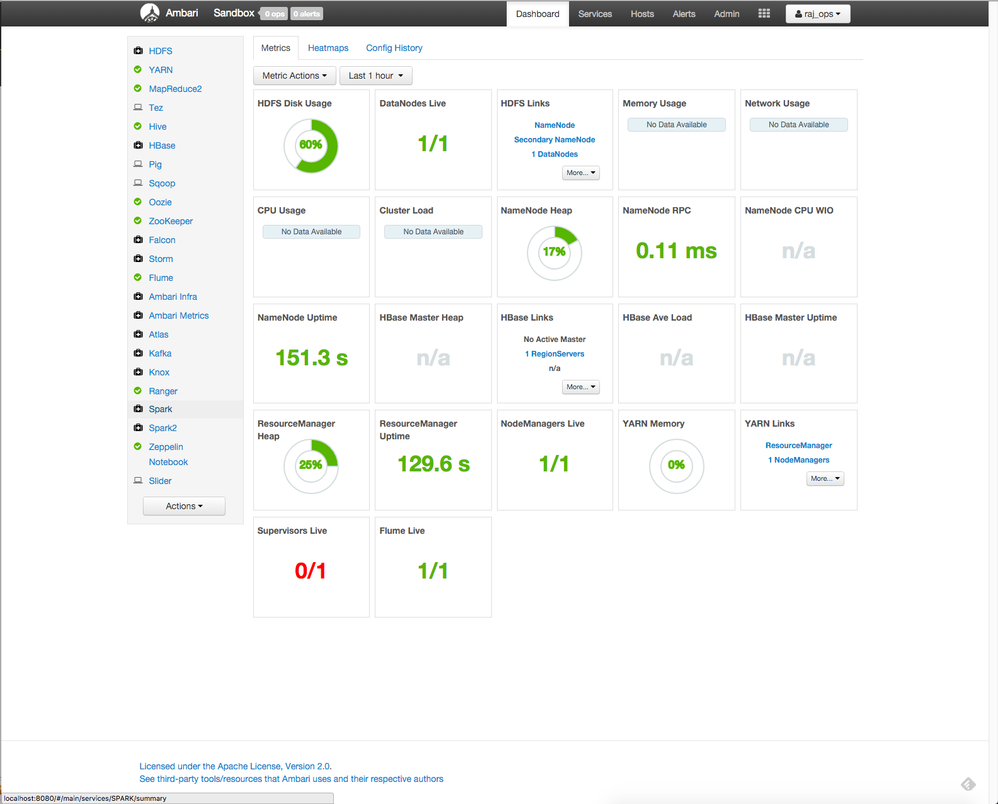Click the green check icon beside YARN
The image size is (998, 804).
[x=138, y=70]
